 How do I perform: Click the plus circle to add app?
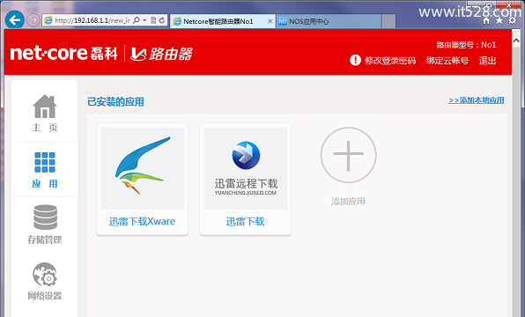tap(348, 155)
